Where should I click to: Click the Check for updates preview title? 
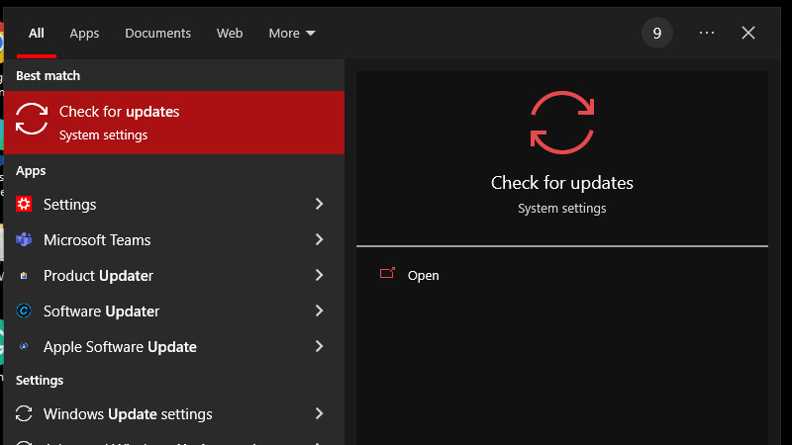click(562, 183)
